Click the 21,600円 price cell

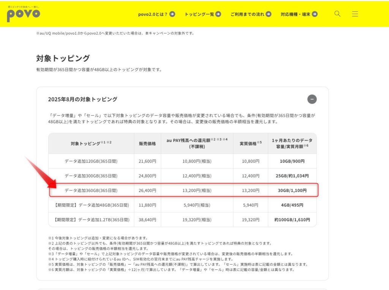coord(147,161)
